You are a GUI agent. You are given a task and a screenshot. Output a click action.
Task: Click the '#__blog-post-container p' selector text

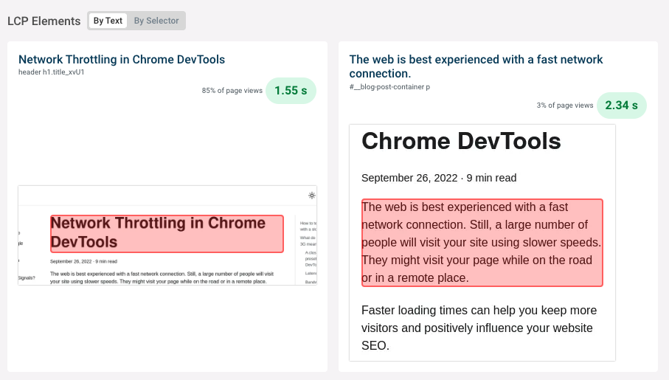click(389, 86)
